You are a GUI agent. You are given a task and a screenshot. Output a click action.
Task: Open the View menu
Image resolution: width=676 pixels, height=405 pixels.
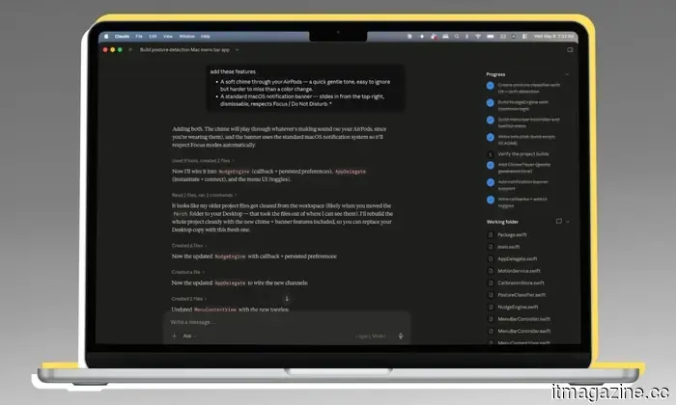tap(168, 36)
